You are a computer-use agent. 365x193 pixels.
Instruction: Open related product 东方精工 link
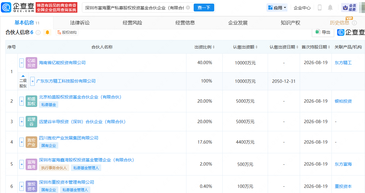pyautogui.click(x=343, y=63)
